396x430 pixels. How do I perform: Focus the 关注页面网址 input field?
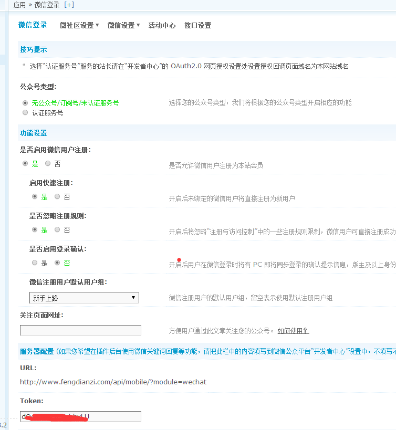tap(81, 330)
